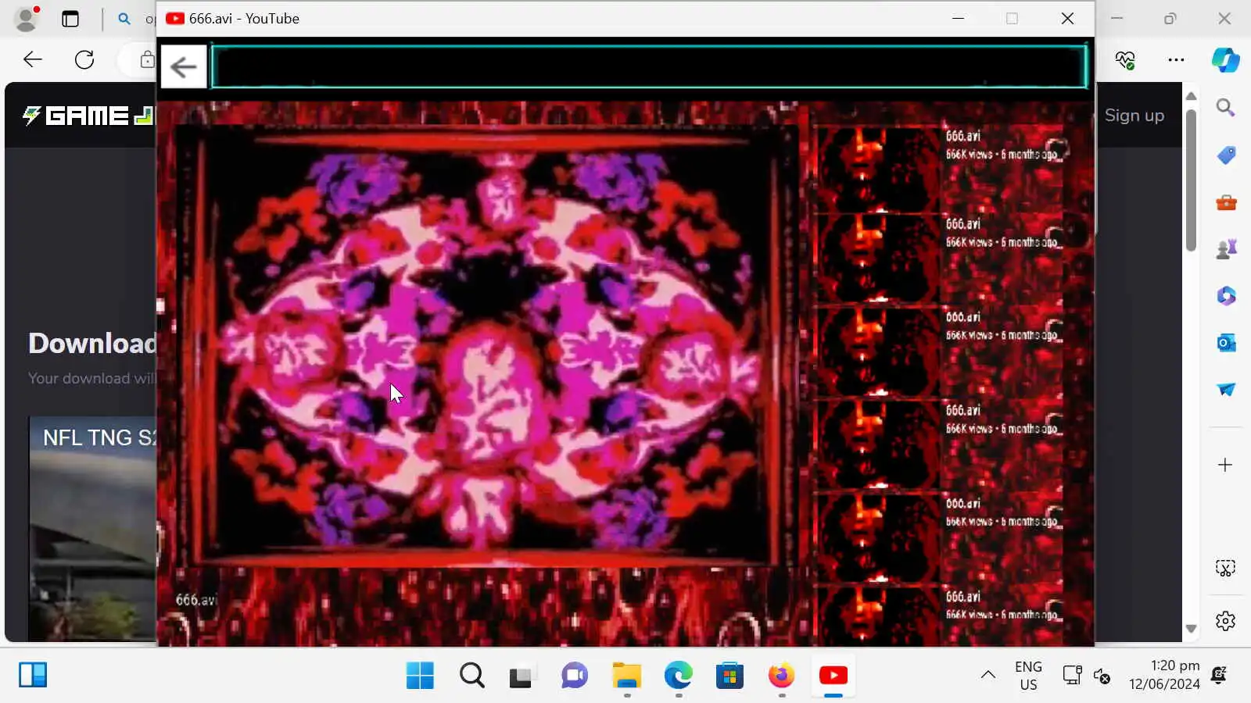Open Browser essentials heart icon in Edge
The height and width of the screenshot is (703, 1251).
click(1125, 60)
